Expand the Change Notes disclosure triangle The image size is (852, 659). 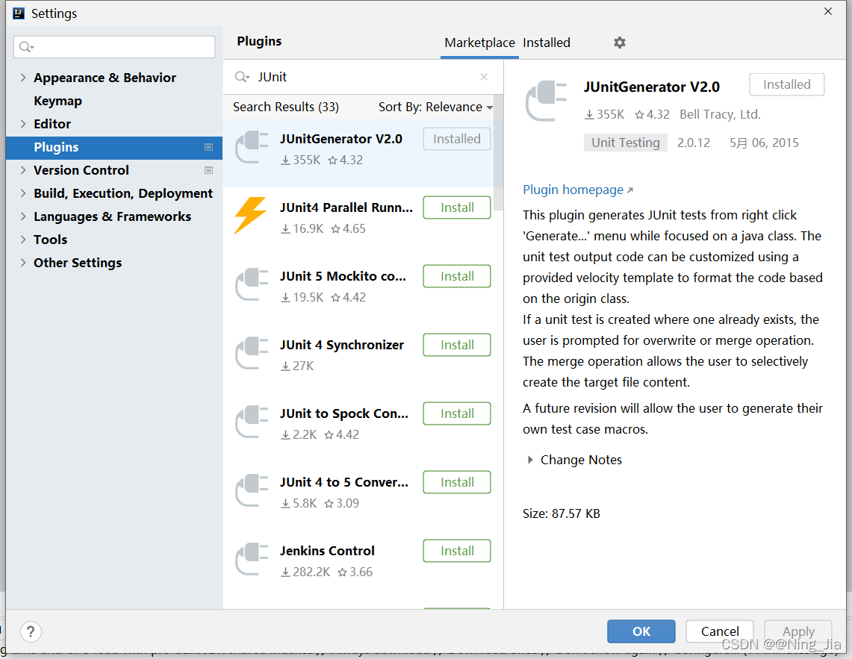coord(529,460)
